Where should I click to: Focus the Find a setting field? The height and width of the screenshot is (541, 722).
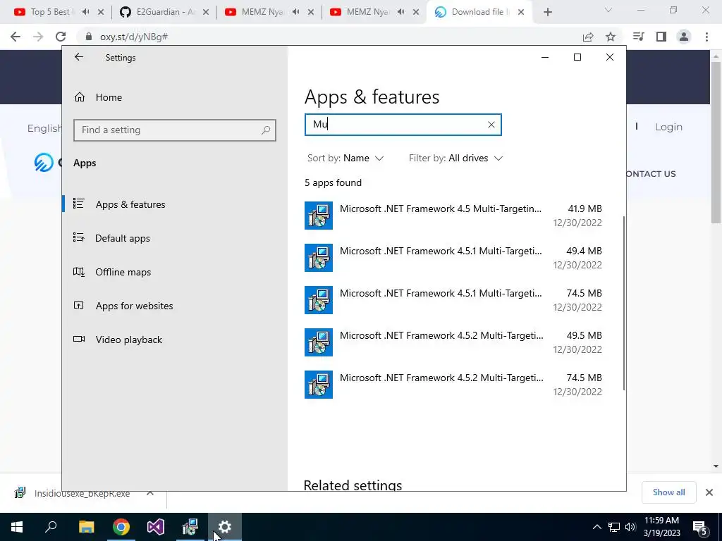(175, 130)
